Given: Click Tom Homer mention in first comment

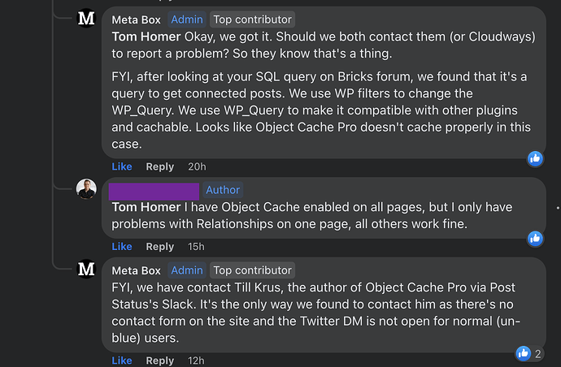Looking at the screenshot, I should click(x=146, y=36).
